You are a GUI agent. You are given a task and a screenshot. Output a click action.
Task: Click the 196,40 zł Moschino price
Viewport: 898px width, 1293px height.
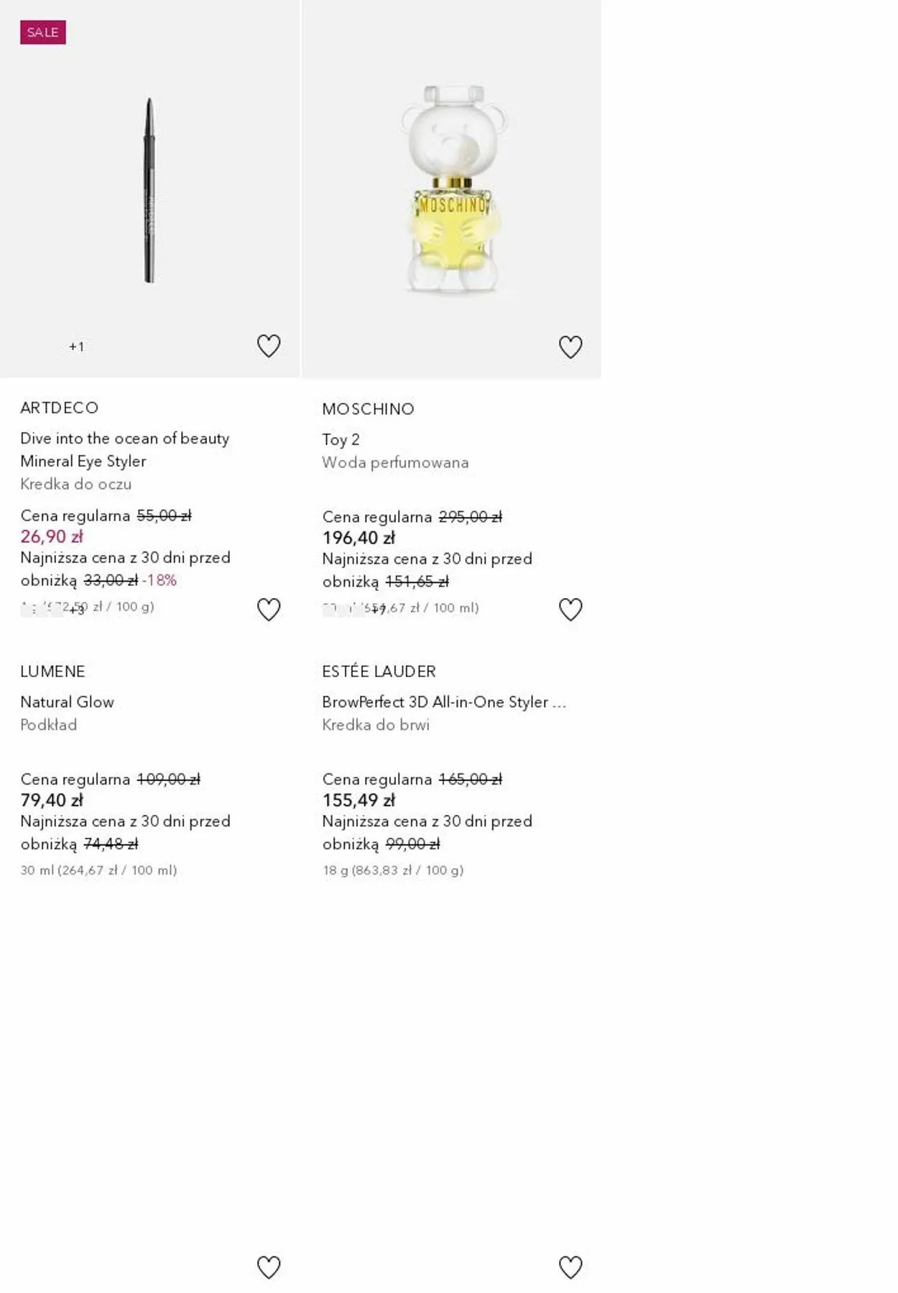pos(358,538)
